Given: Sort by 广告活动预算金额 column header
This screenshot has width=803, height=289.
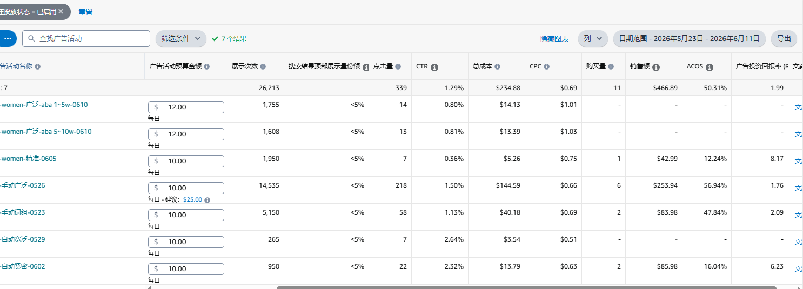Looking at the screenshot, I should click(176, 66).
